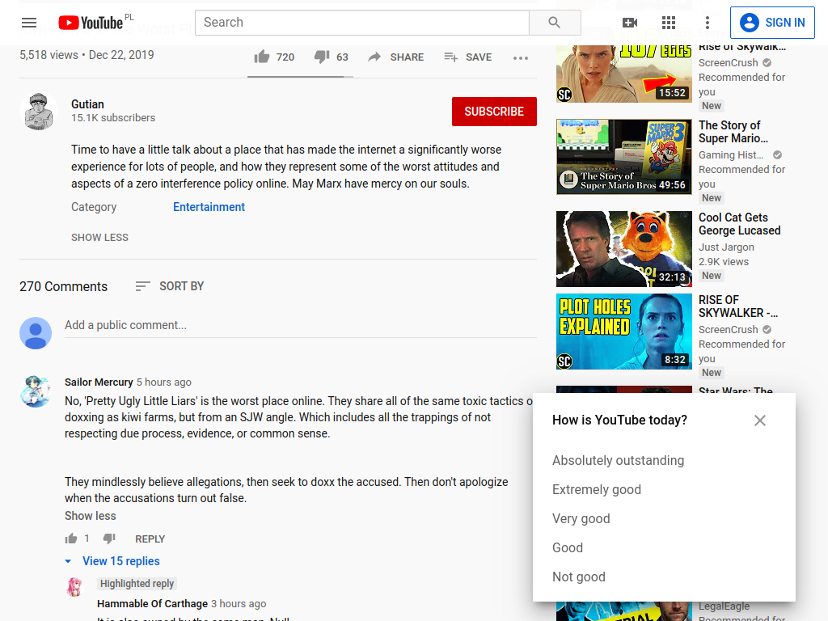This screenshot has width=828, height=621.
Task: Open the Sort by comments dropdown
Action: click(170, 286)
